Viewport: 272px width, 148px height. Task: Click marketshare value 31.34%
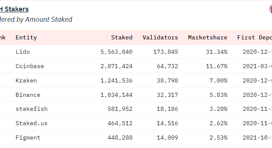(216, 52)
